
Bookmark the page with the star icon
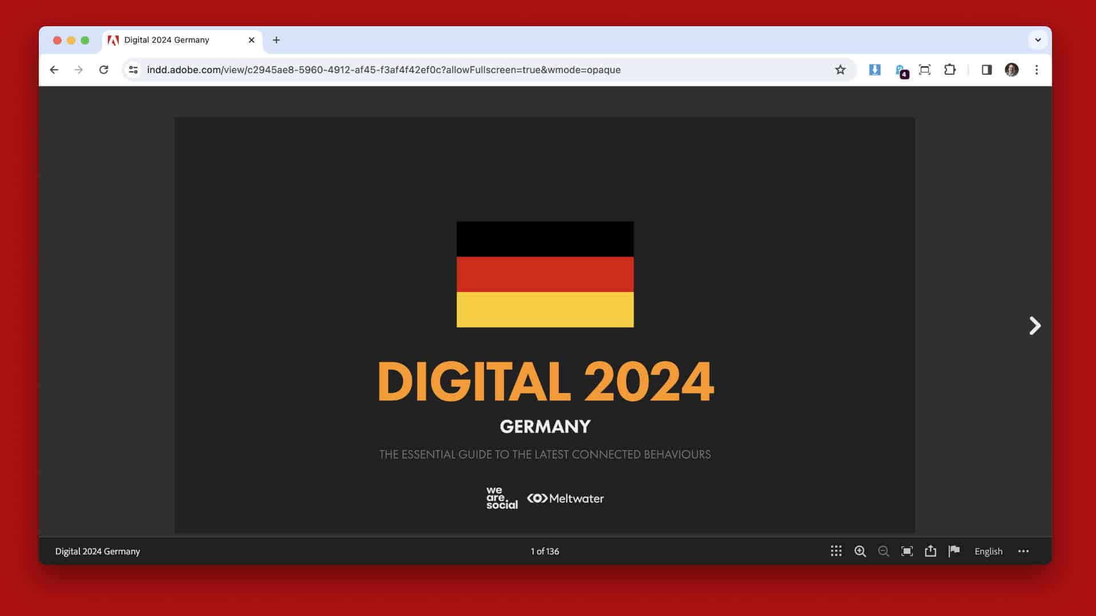click(840, 70)
